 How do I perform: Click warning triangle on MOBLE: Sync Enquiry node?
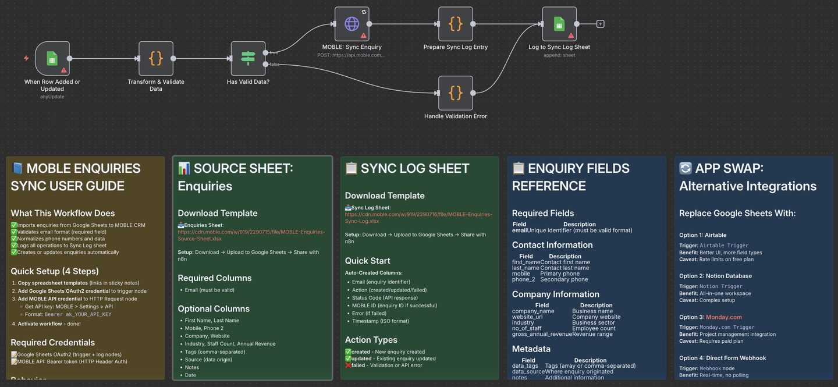(x=364, y=35)
